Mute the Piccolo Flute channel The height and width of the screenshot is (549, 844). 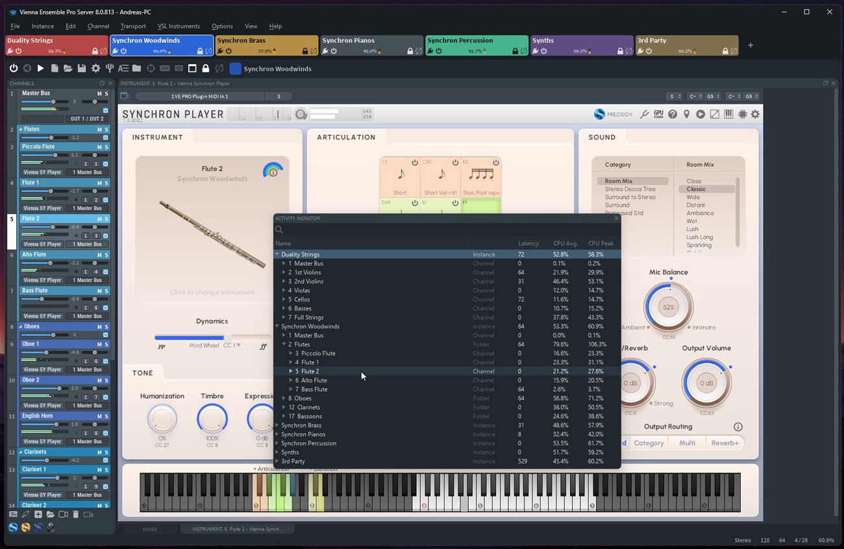[99, 147]
